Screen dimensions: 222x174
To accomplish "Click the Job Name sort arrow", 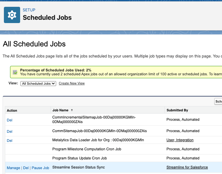I will pyautogui.click(x=72, y=110).
